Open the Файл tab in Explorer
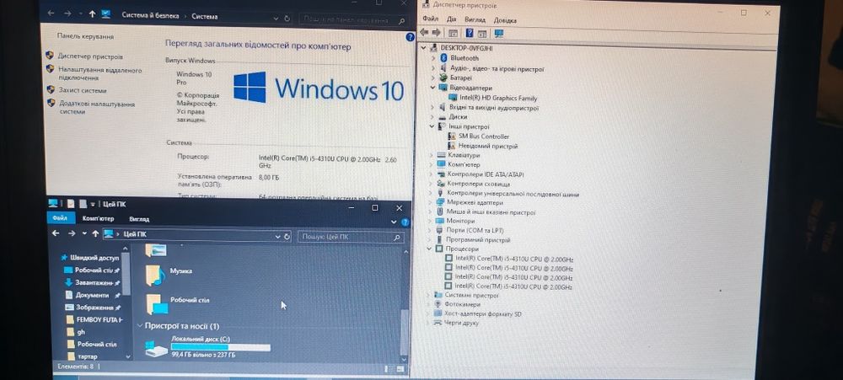The height and width of the screenshot is (380, 843). click(x=60, y=218)
